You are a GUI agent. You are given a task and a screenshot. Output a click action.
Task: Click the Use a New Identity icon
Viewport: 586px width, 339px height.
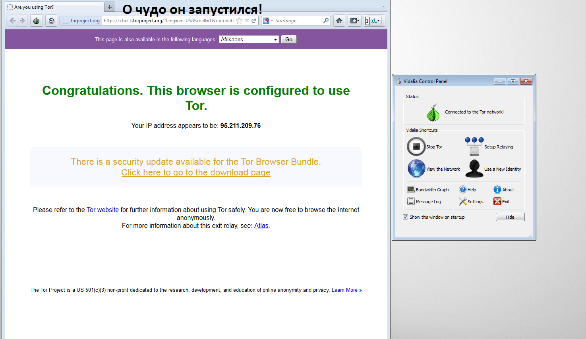pos(474,168)
